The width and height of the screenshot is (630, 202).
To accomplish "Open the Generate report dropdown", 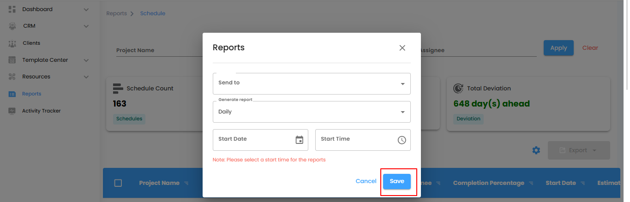I will coord(312,112).
